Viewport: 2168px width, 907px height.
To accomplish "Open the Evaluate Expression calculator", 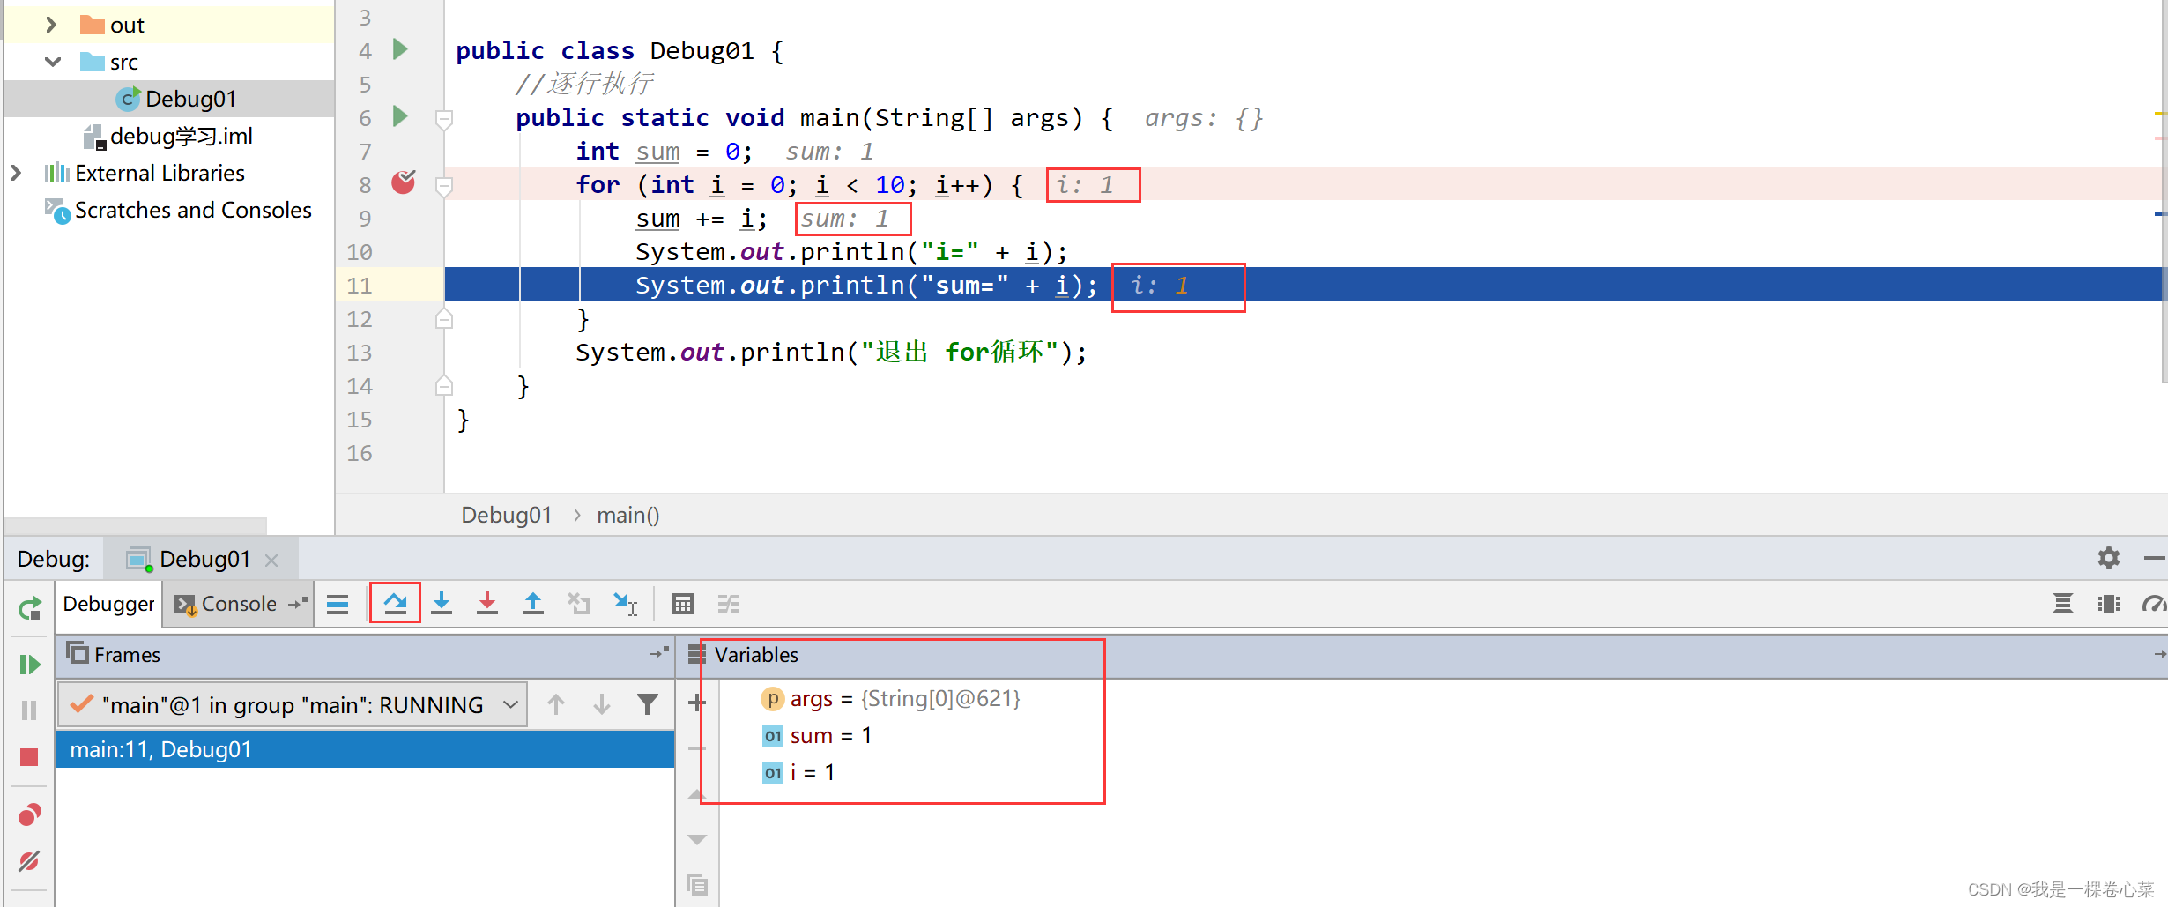I will [x=682, y=604].
